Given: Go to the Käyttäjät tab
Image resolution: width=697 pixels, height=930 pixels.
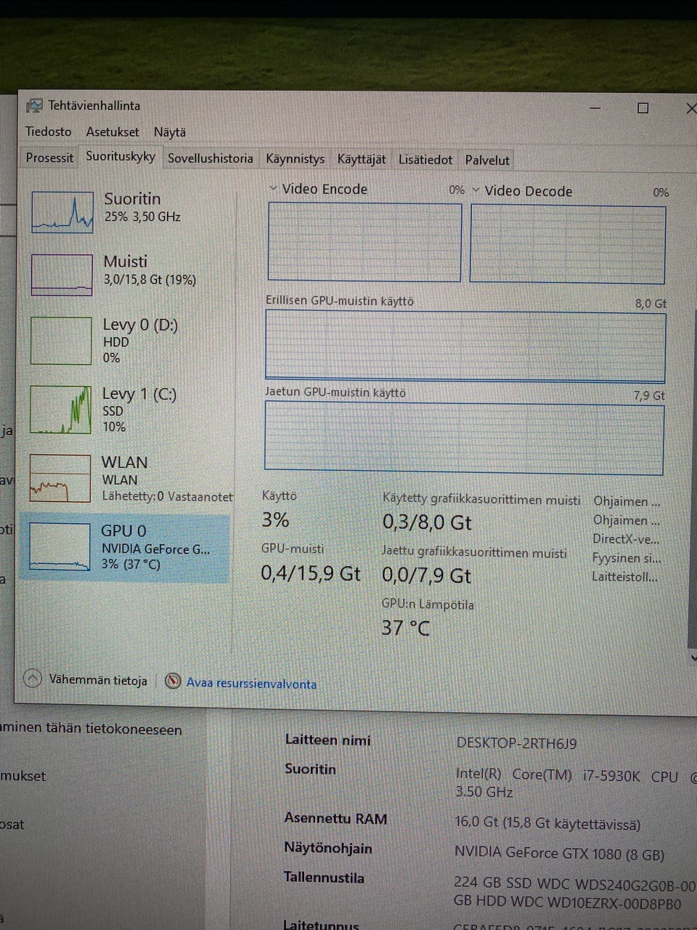Looking at the screenshot, I should [x=362, y=159].
